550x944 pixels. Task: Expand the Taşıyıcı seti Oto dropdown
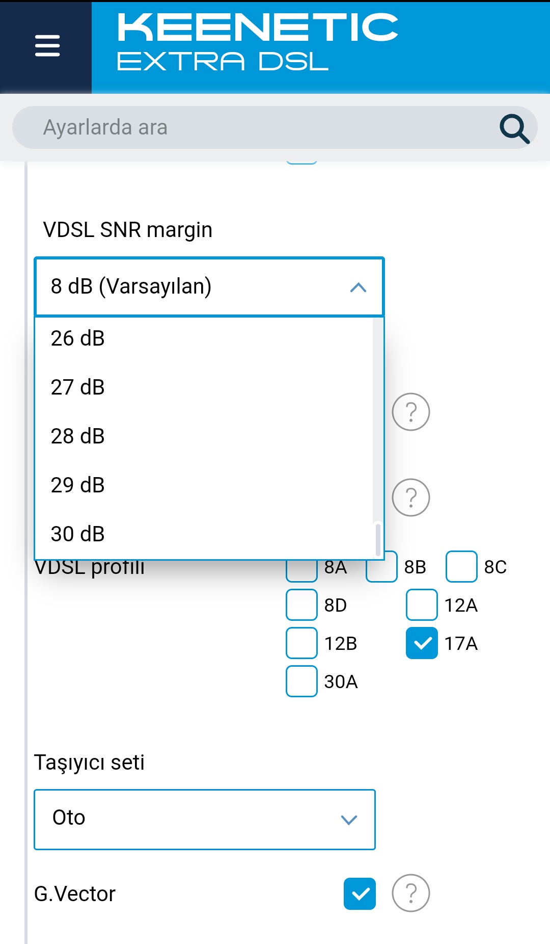[205, 819]
